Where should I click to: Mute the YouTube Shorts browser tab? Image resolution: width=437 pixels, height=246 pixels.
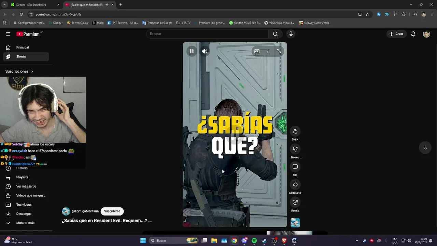pos(107,5)
